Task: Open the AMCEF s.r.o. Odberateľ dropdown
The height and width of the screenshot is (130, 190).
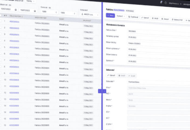Action: [90, 15]
